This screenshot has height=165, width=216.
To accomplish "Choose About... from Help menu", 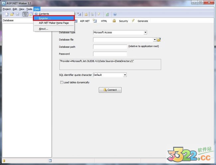I will point(54,29).
